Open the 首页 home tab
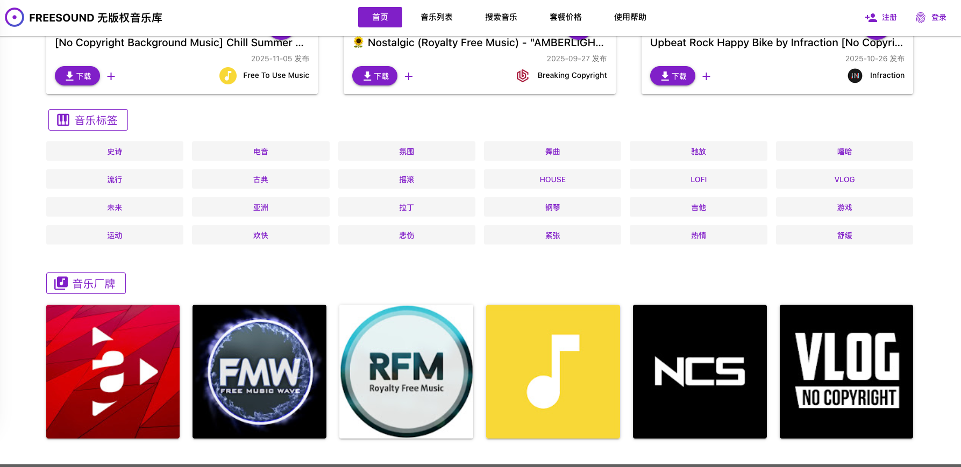This screenshot has height=467, width=961. point(380,17)
